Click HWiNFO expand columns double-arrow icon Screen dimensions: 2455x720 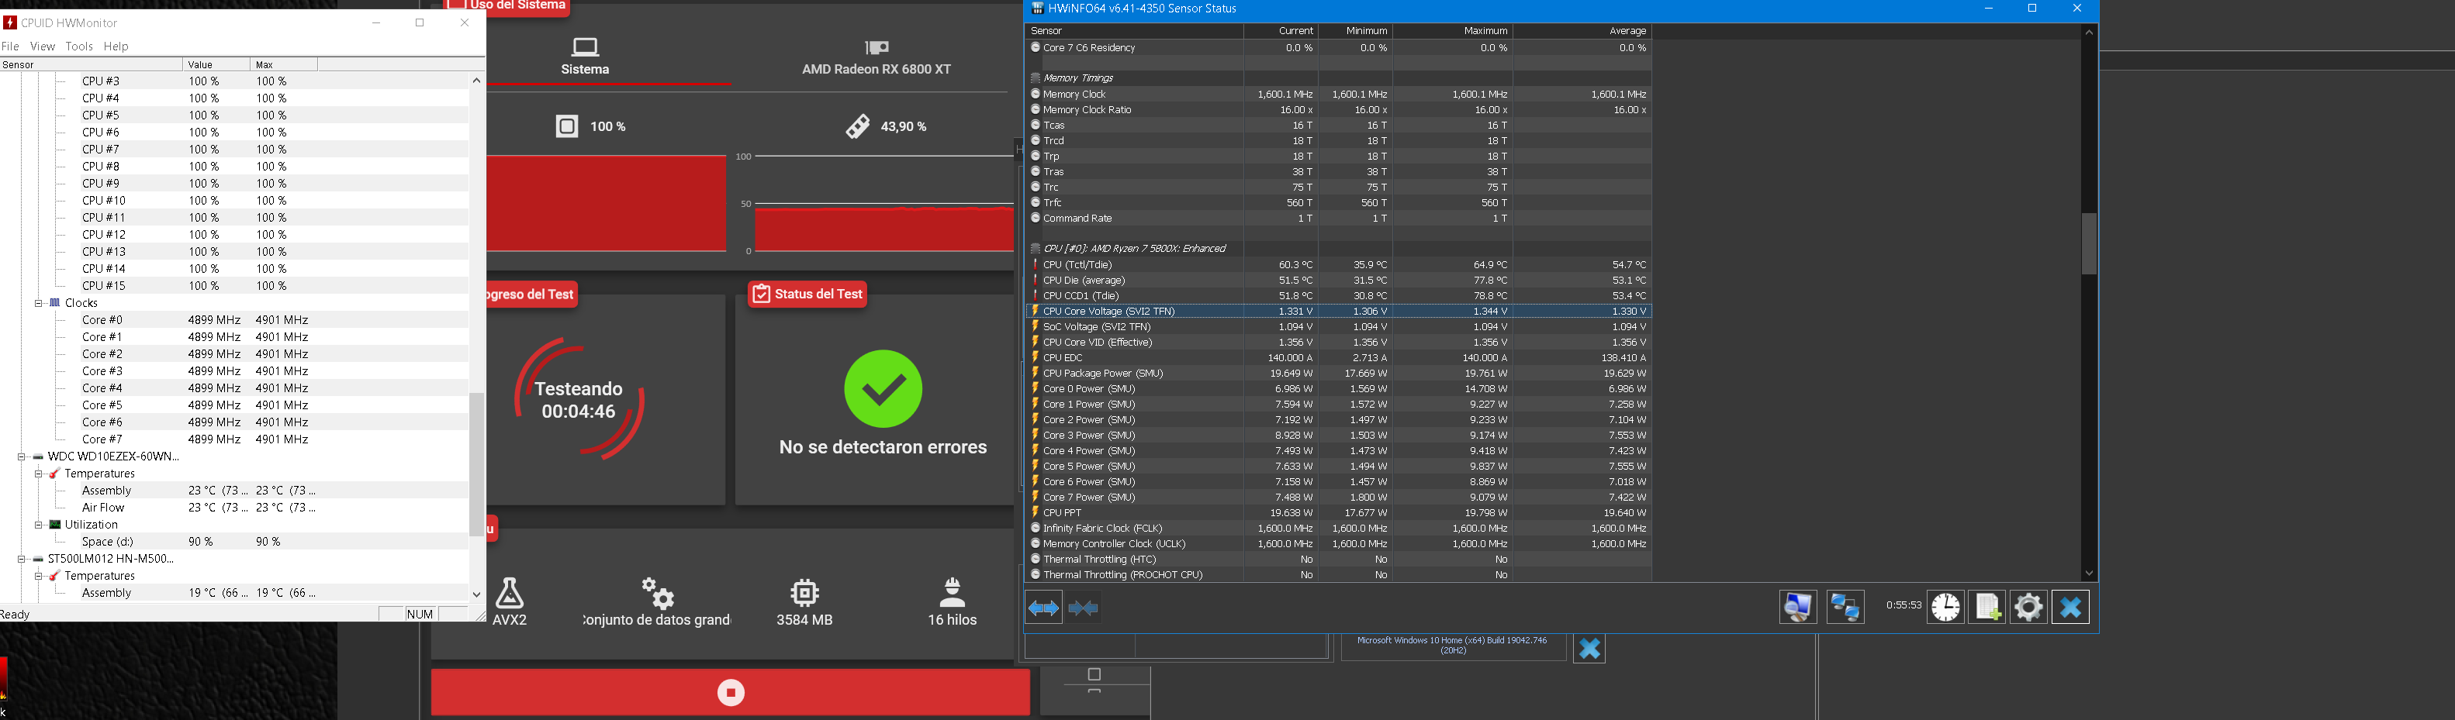pyautogui.click(x=1043, y=608)
